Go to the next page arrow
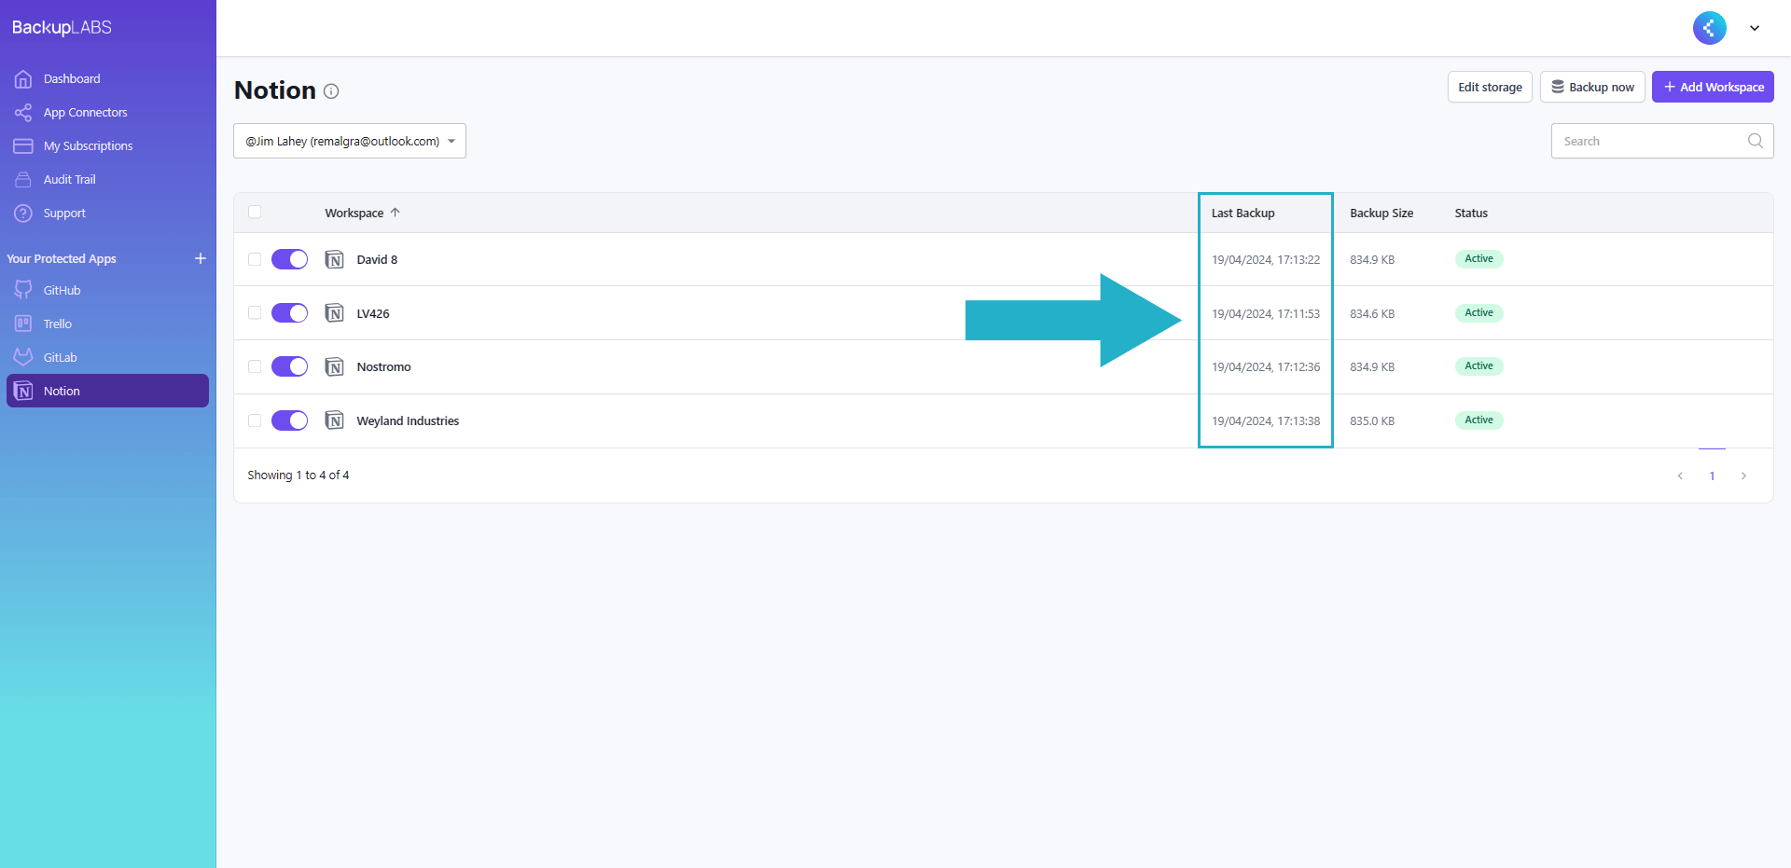 tap(1743, 475)
